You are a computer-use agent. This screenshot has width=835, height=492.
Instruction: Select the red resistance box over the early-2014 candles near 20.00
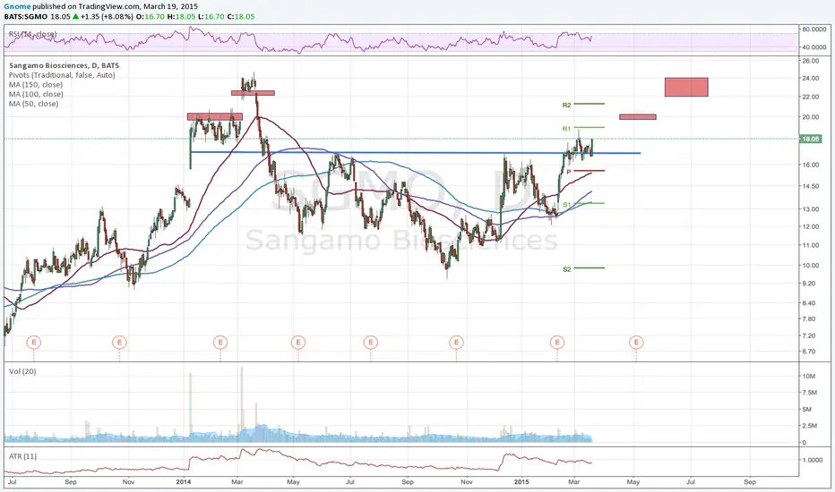tap(215, 116)
